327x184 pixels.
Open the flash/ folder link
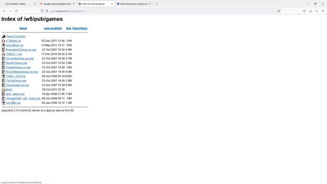coord(9,89)
